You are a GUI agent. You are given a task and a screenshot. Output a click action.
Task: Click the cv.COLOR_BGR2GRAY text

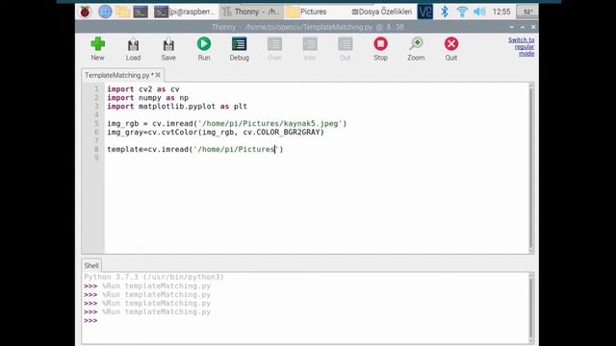282,133
